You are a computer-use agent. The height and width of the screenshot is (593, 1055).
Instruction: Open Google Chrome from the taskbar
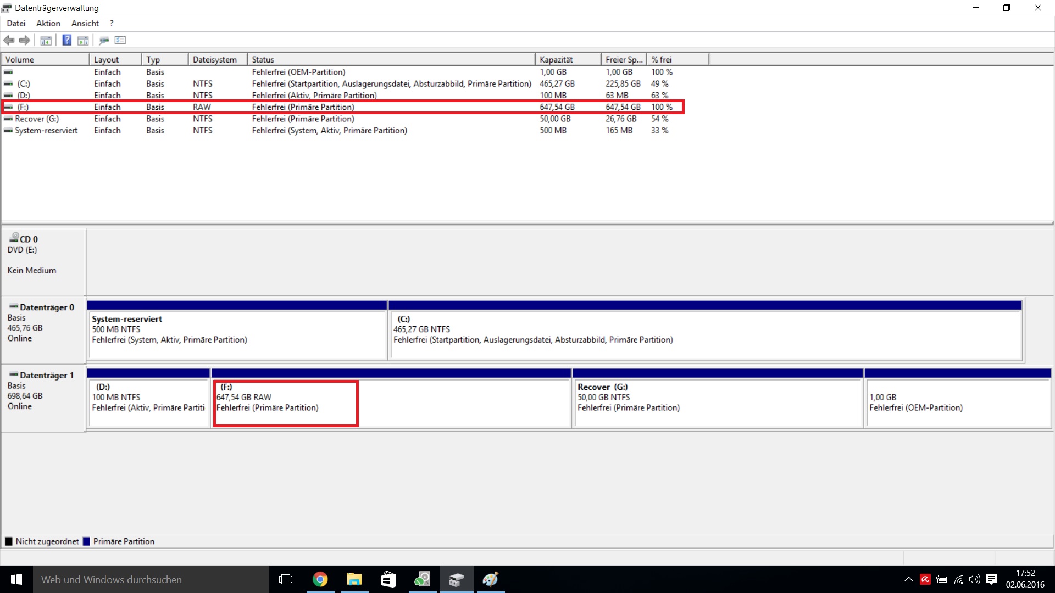point(320,579)
